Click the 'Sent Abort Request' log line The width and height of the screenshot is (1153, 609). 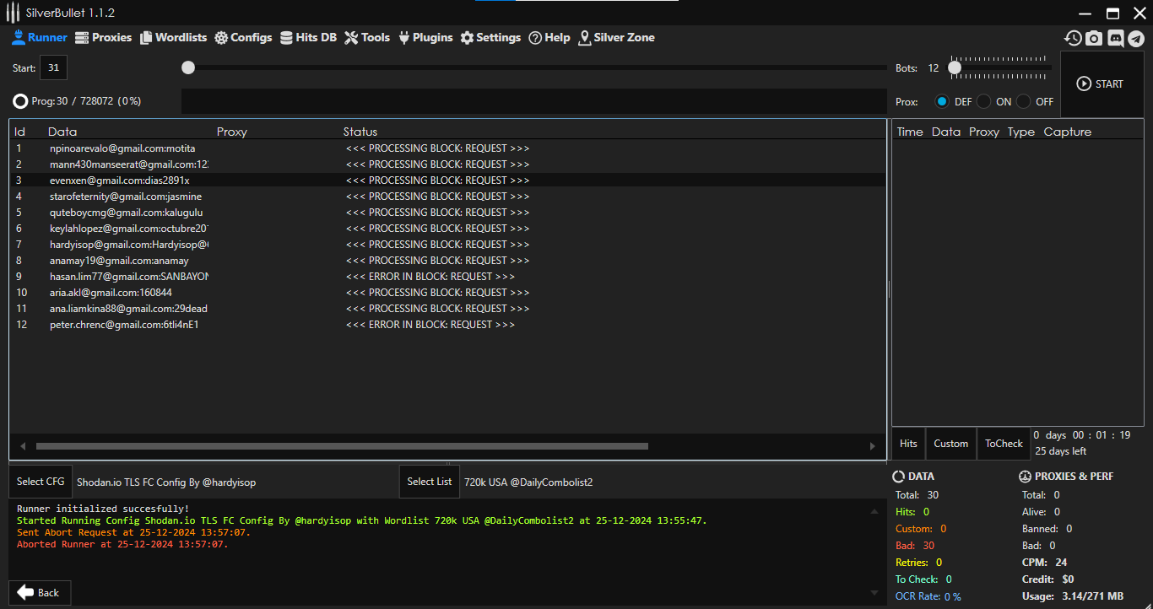(x=133, y=532)
